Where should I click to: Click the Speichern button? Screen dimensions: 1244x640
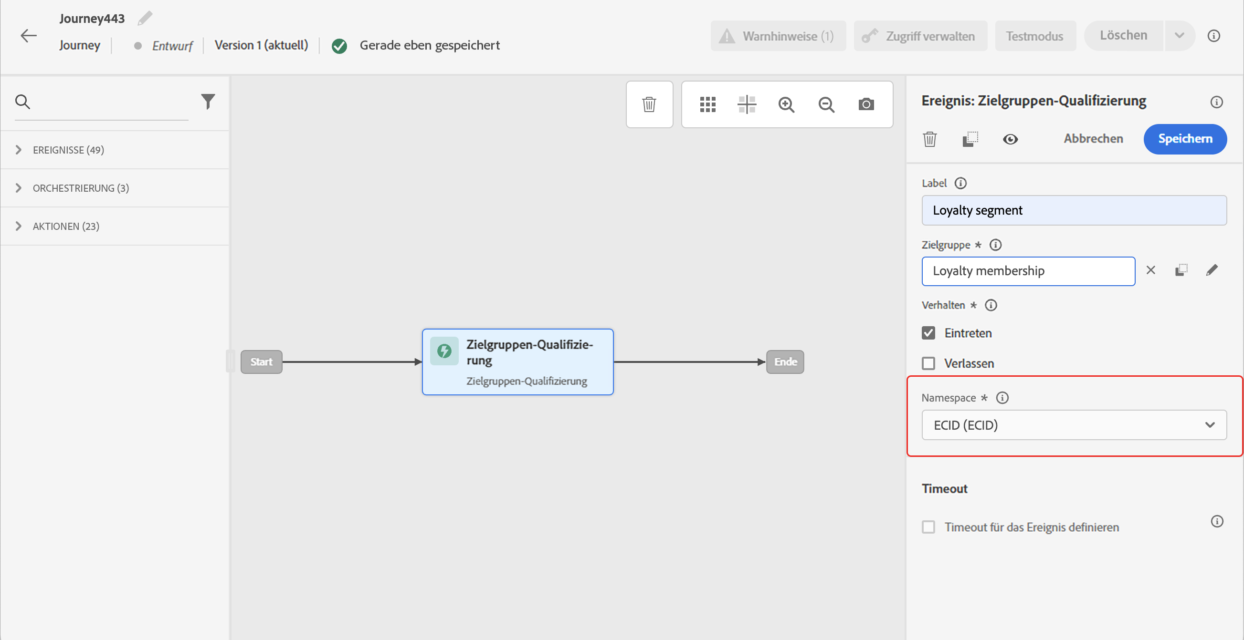click(1185, 139)
